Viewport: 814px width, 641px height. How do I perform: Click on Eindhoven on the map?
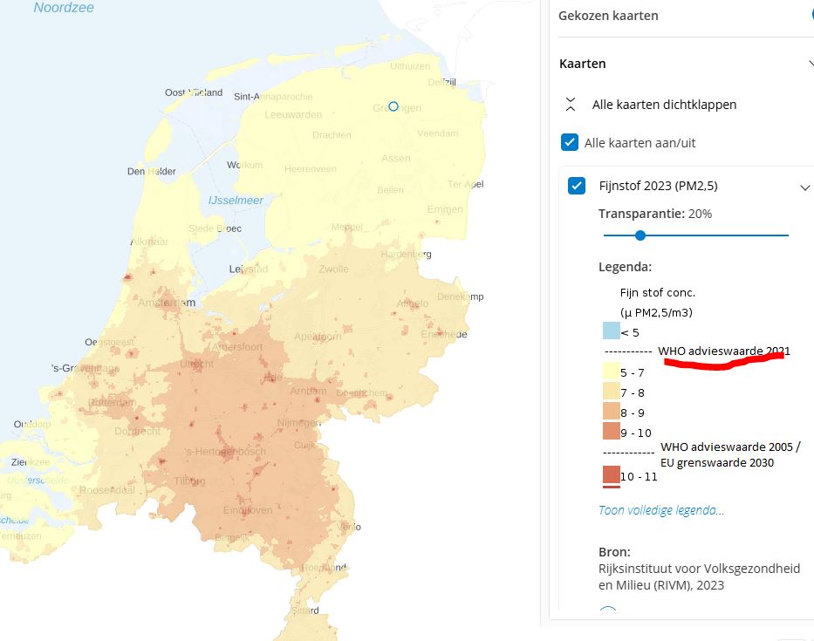coord(249,510)
